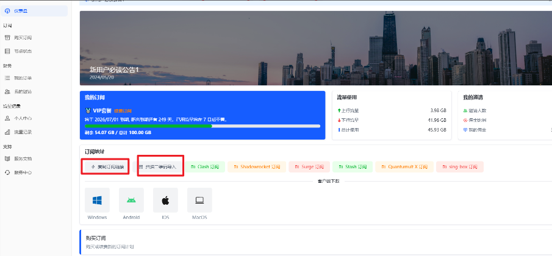Click the Surge 订阅 button
The width and height of the screenshot is (552, 256).
click(x=309, y=166)
